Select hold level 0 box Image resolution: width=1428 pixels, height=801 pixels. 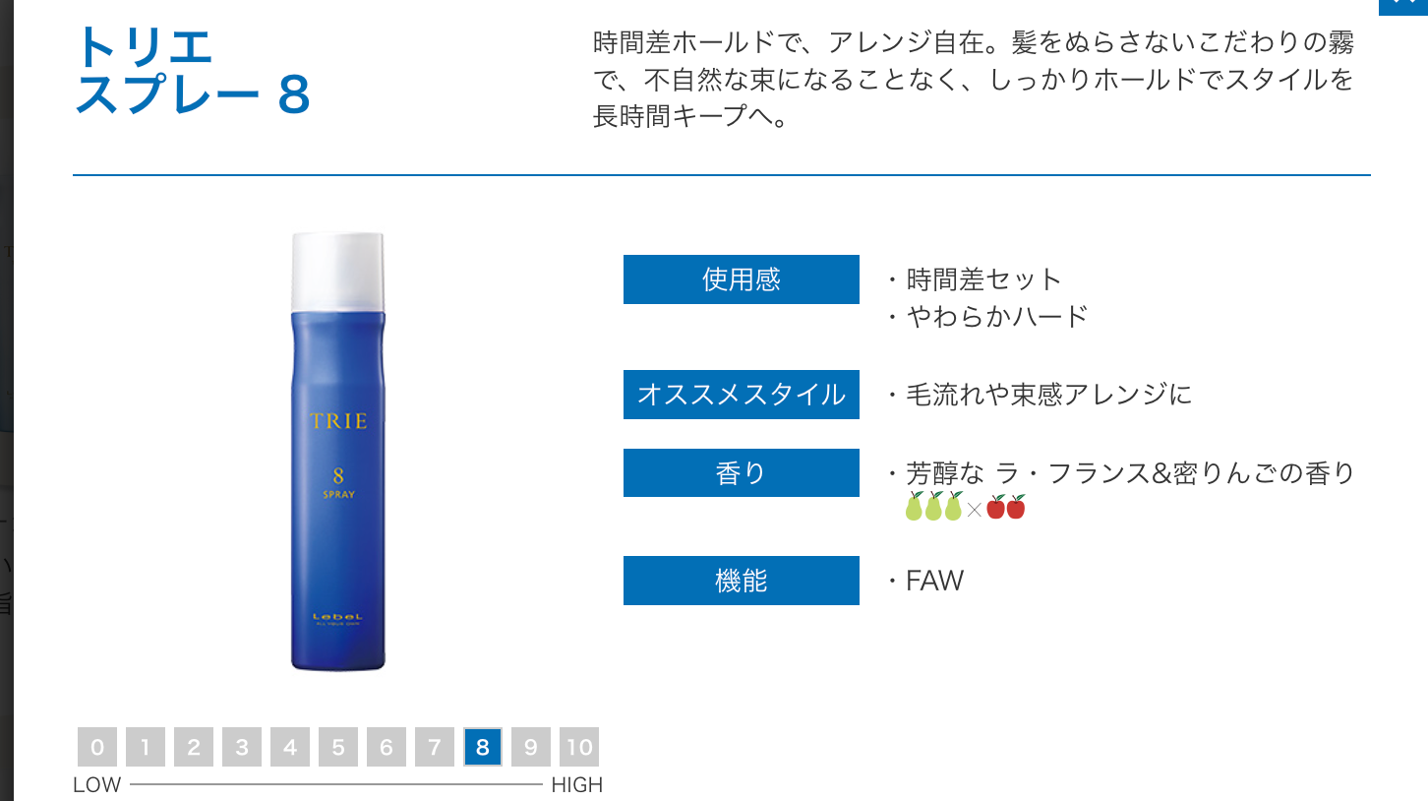97,748
